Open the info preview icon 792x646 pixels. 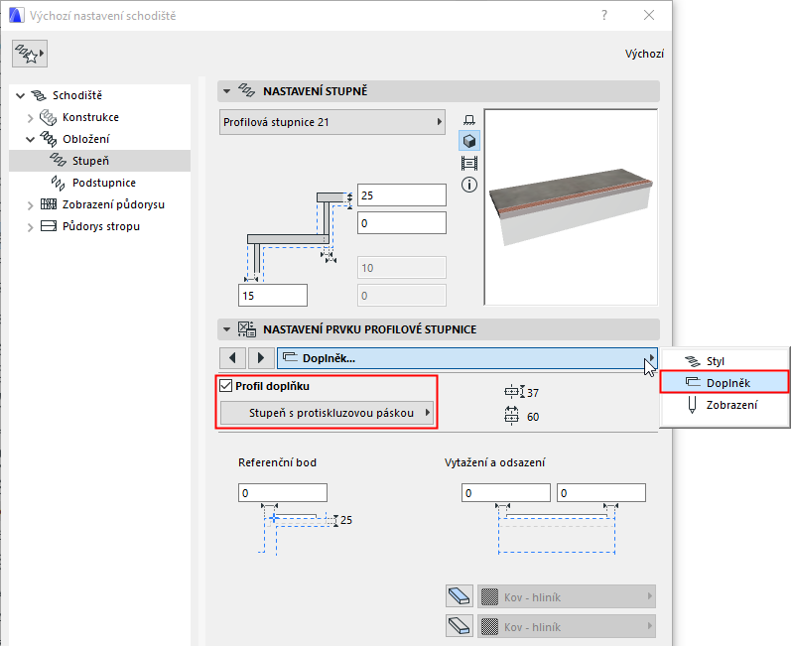[469, 185]
